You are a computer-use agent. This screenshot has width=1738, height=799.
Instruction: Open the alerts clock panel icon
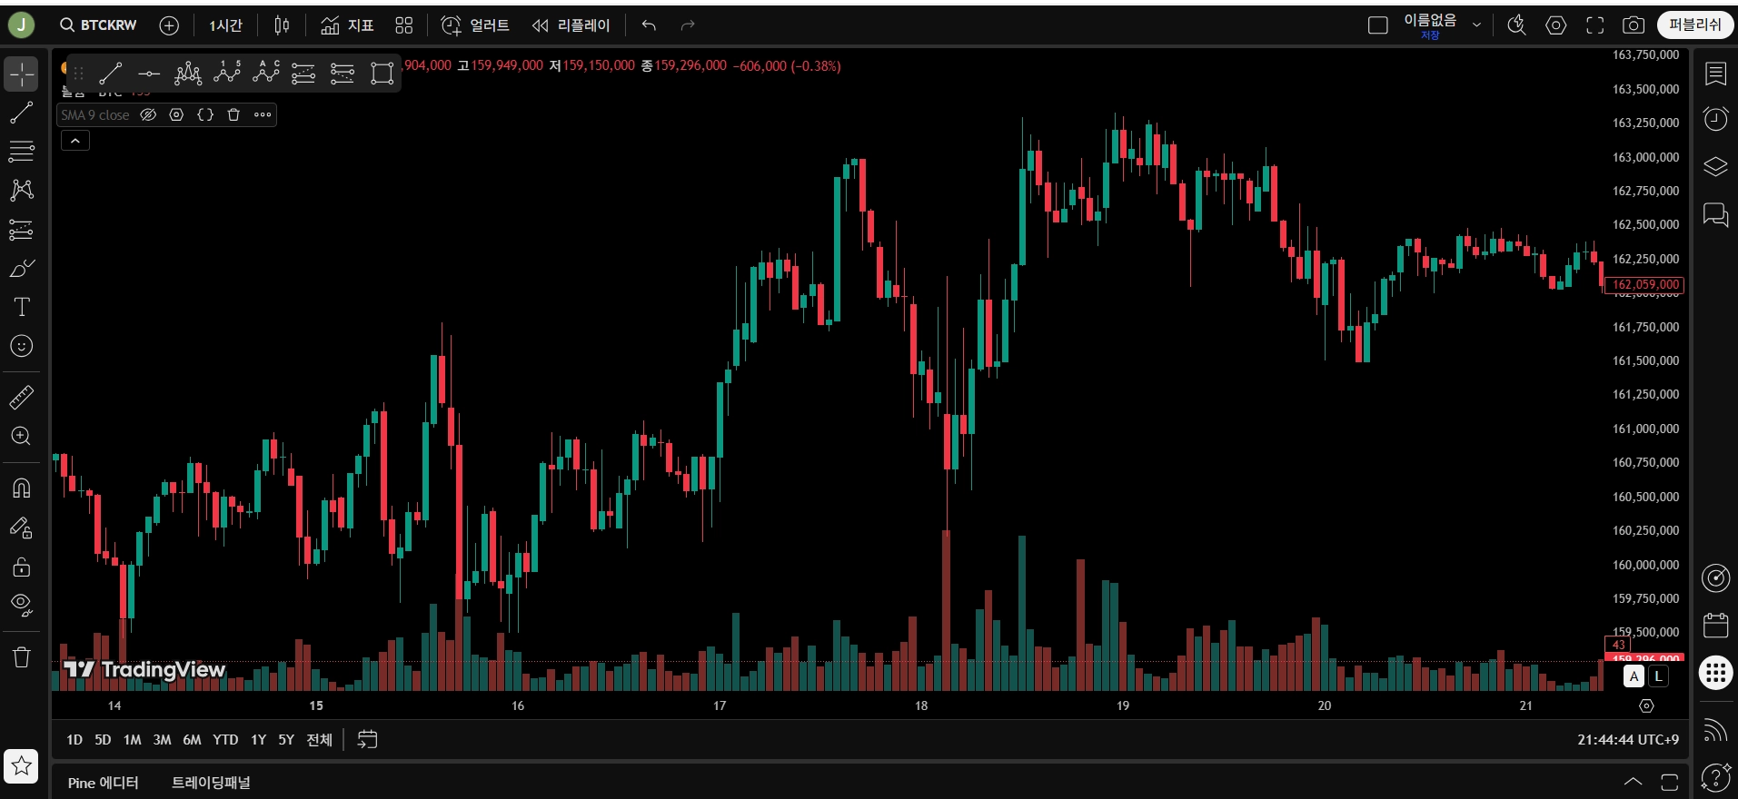1715,119
